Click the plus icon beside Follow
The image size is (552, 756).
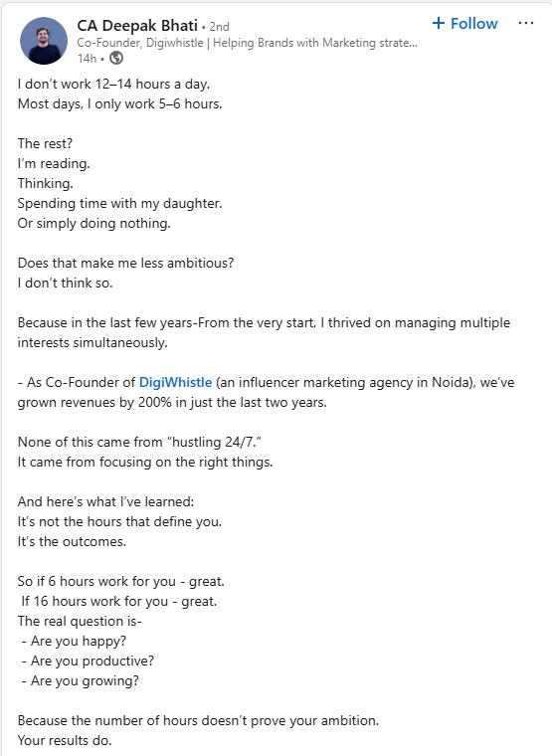439,23
